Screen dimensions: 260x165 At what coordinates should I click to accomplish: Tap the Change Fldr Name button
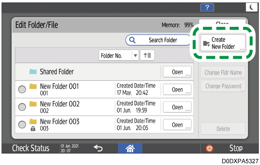tap(223, 73)
